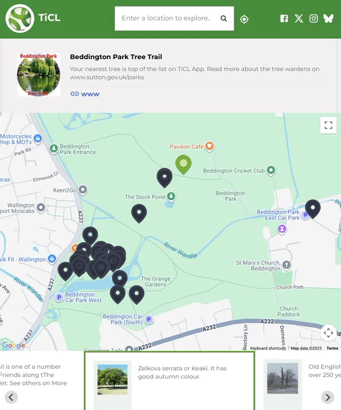Show next tree card

[x=328, y=397]
